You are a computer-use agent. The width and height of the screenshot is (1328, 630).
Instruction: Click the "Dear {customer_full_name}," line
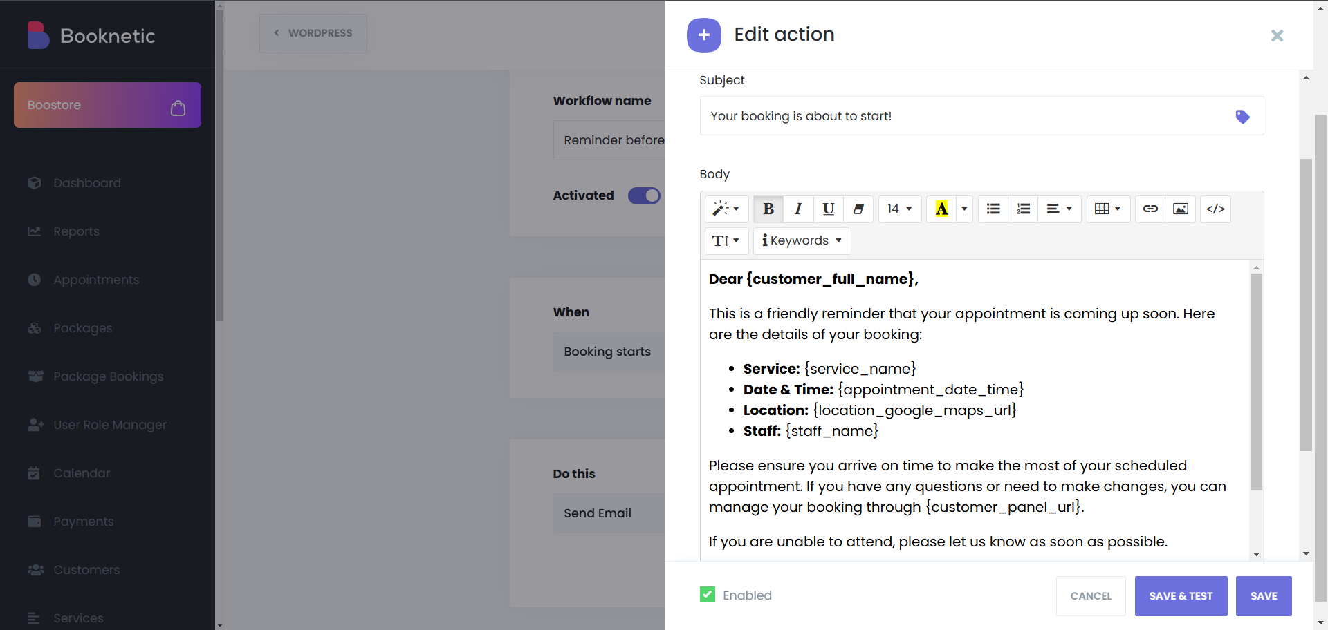tap(813, 279)
